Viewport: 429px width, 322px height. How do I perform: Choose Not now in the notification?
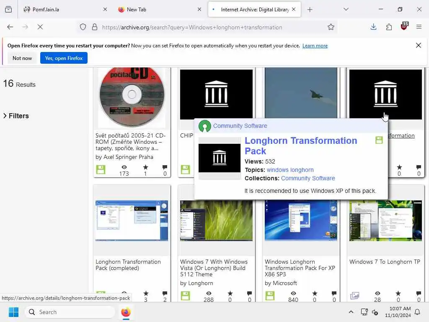click(22, 58)
